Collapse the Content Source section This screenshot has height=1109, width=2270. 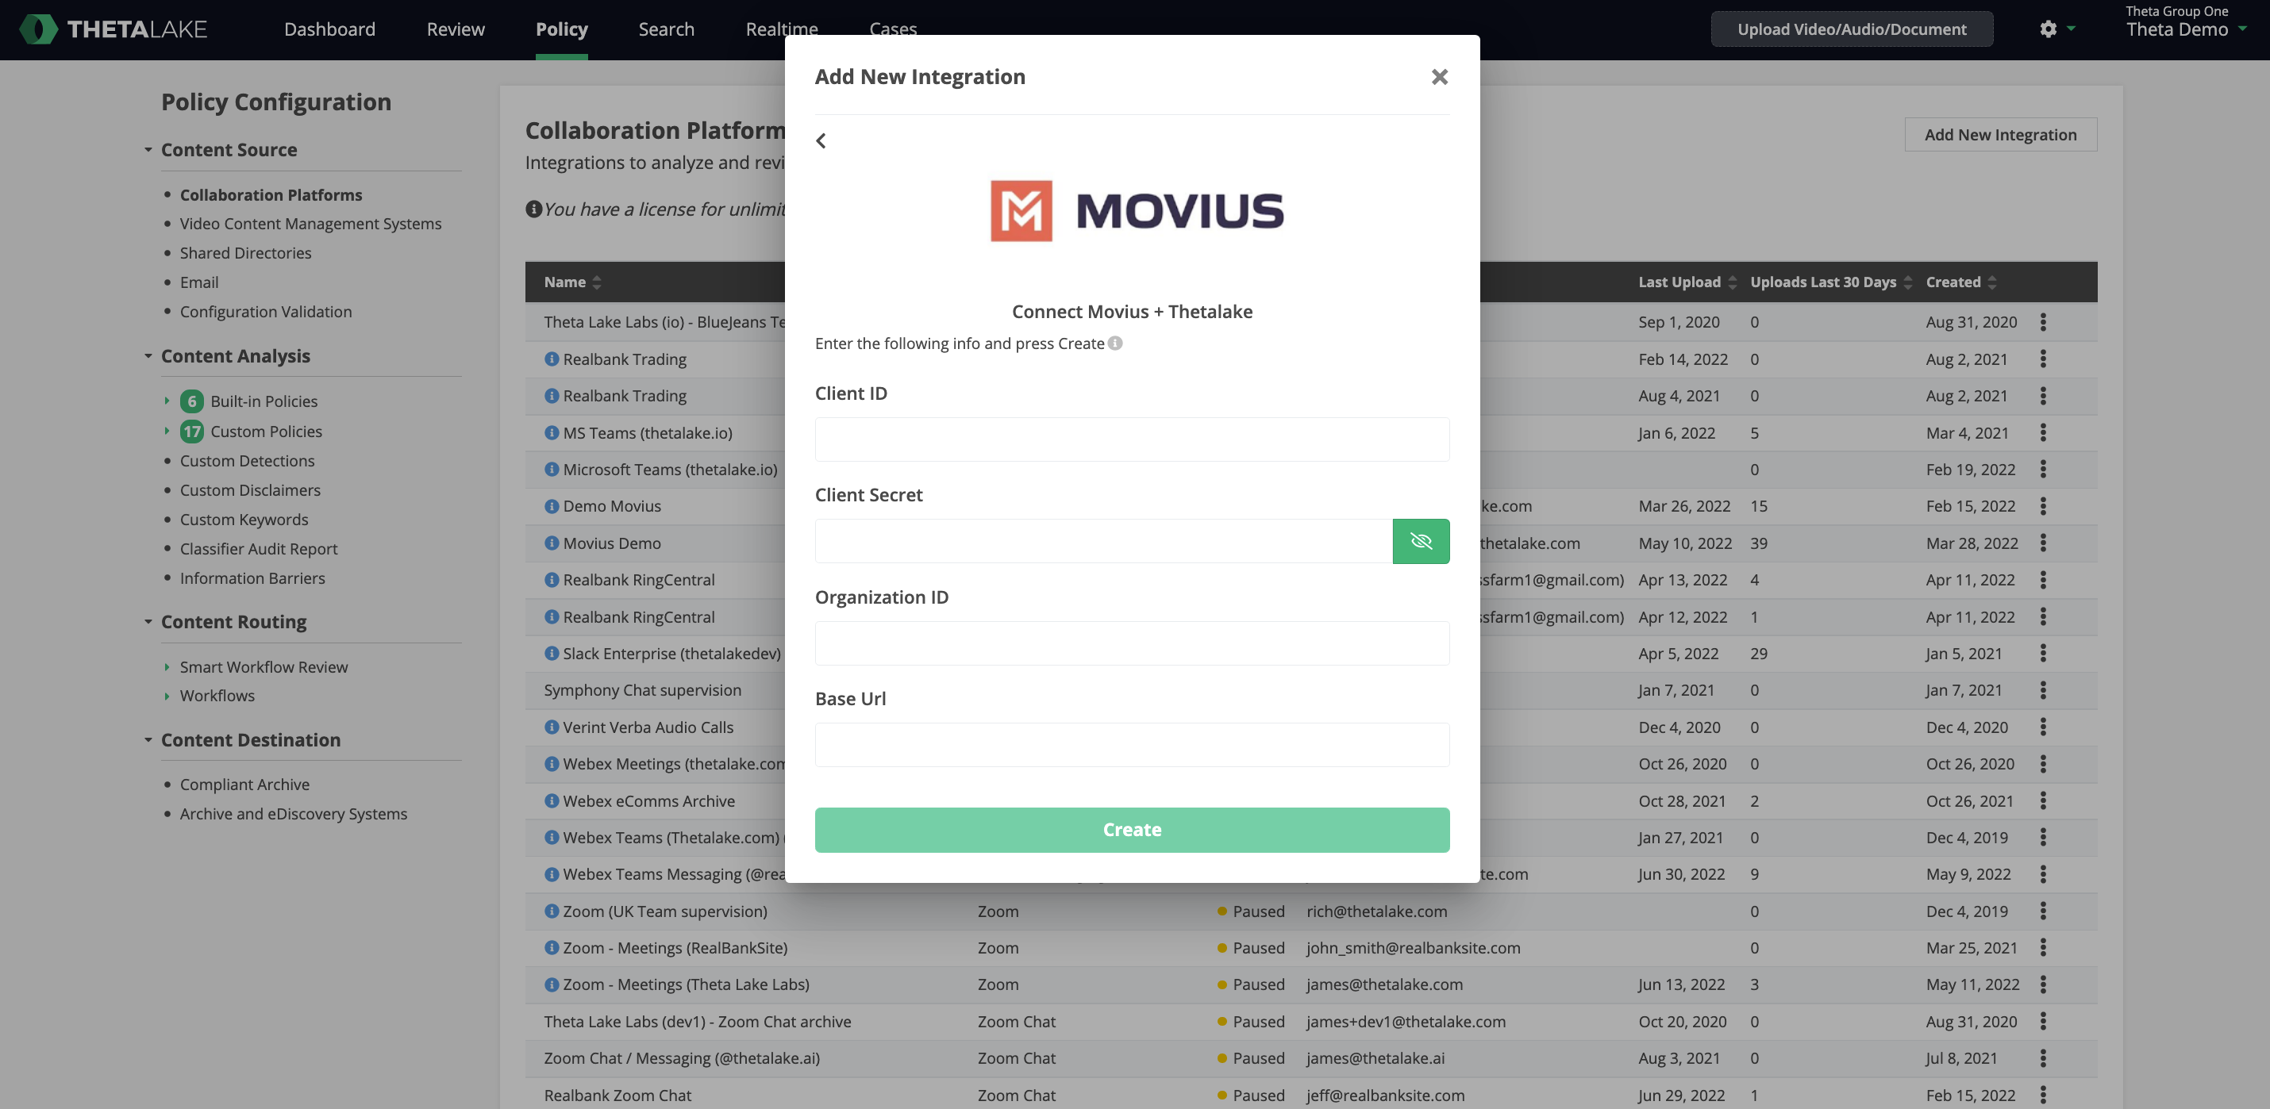[x=148, y=150]
